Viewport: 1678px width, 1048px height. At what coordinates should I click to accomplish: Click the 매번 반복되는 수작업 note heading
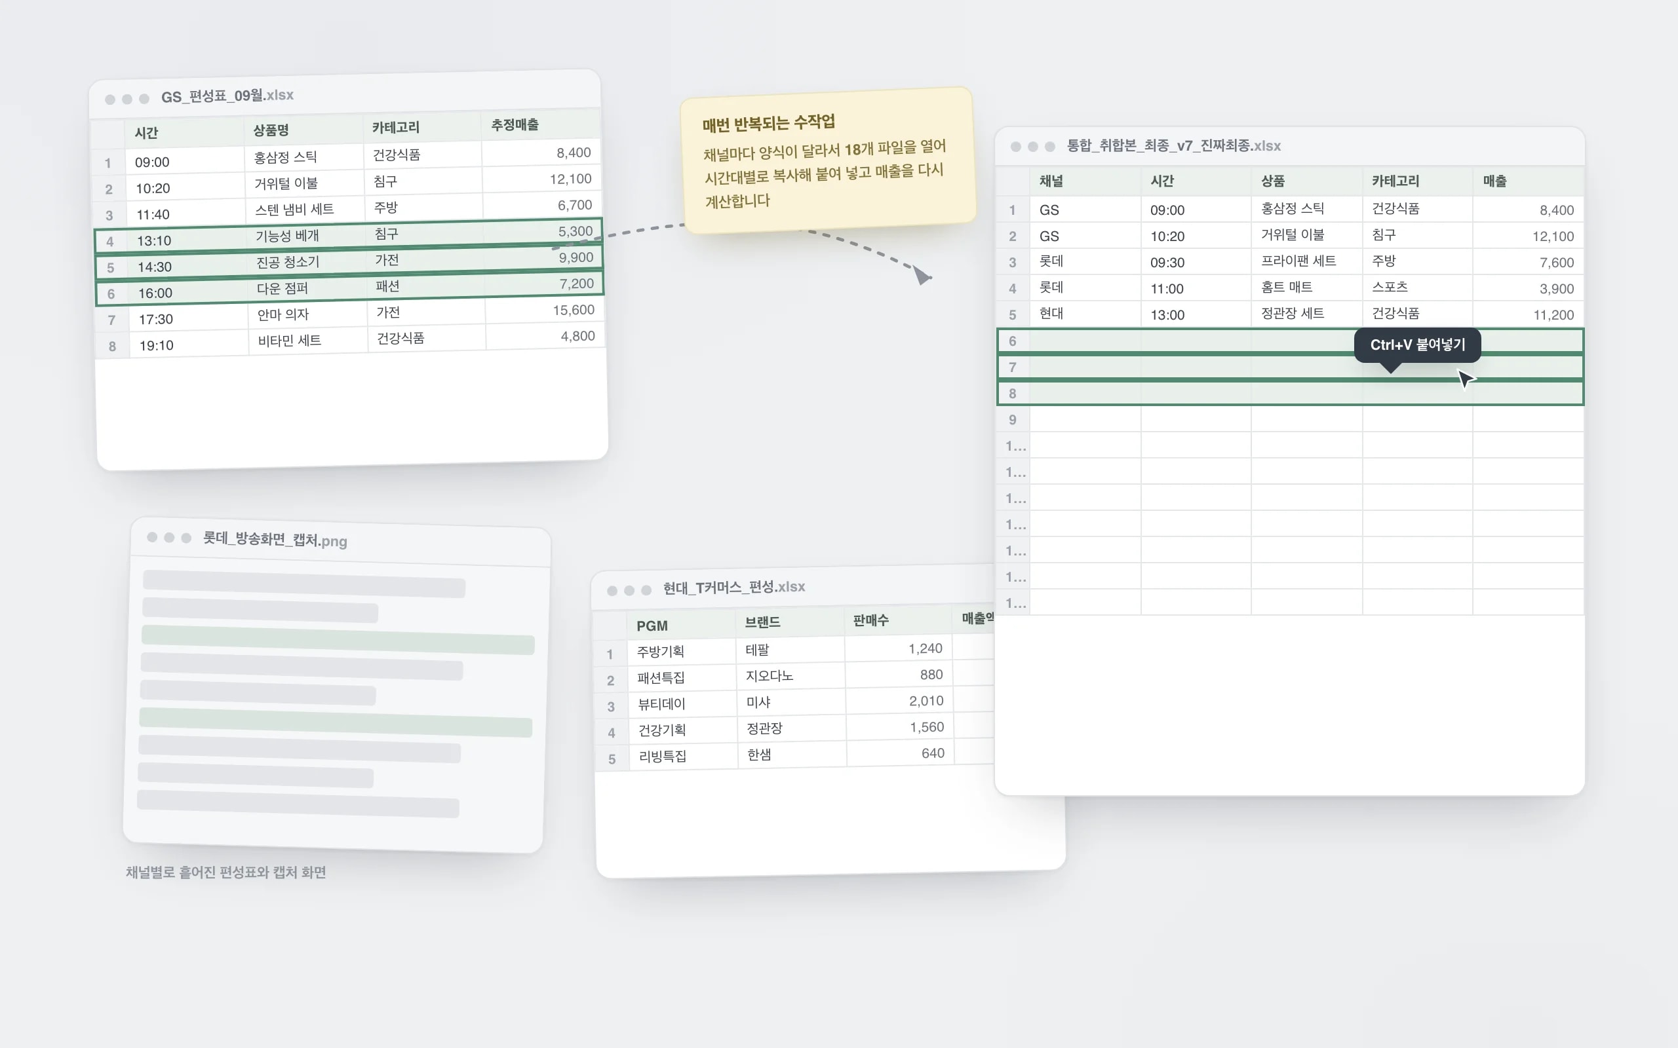768,123
